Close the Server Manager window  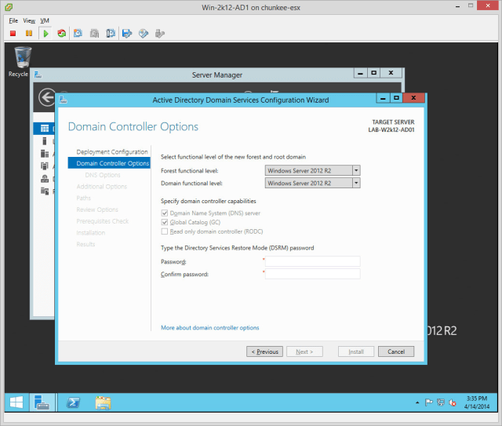(391, 73)
